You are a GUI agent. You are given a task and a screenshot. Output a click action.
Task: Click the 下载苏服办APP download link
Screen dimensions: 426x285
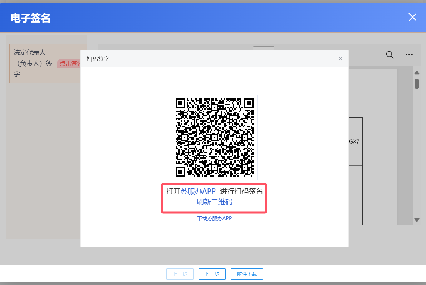click(x=215, y=218)
